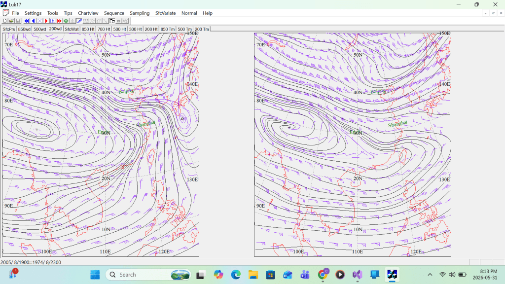This screenshot has height=284, width=505.
Task: Open the File menu
Action: (15, 13)
